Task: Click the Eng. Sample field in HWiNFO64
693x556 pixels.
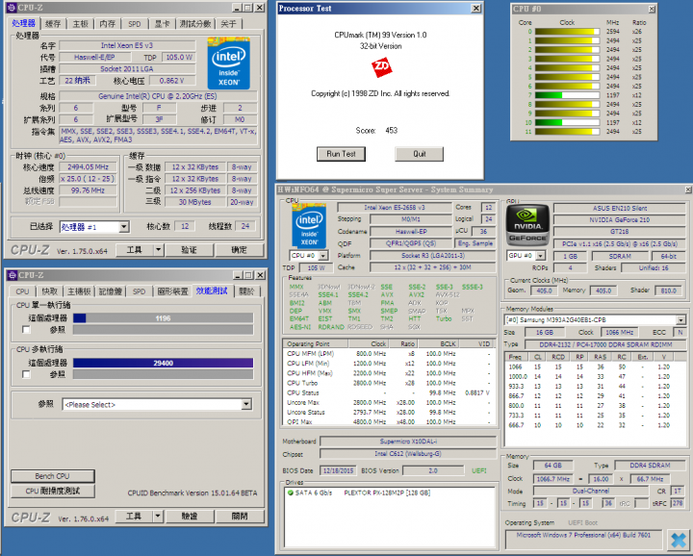Action: [x=475, y=243]
